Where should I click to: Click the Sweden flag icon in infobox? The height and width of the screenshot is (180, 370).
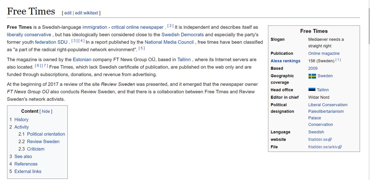pos(312,76)
